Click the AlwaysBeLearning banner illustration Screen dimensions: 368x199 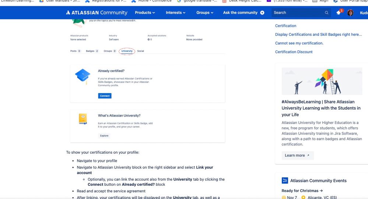(322, 81)
